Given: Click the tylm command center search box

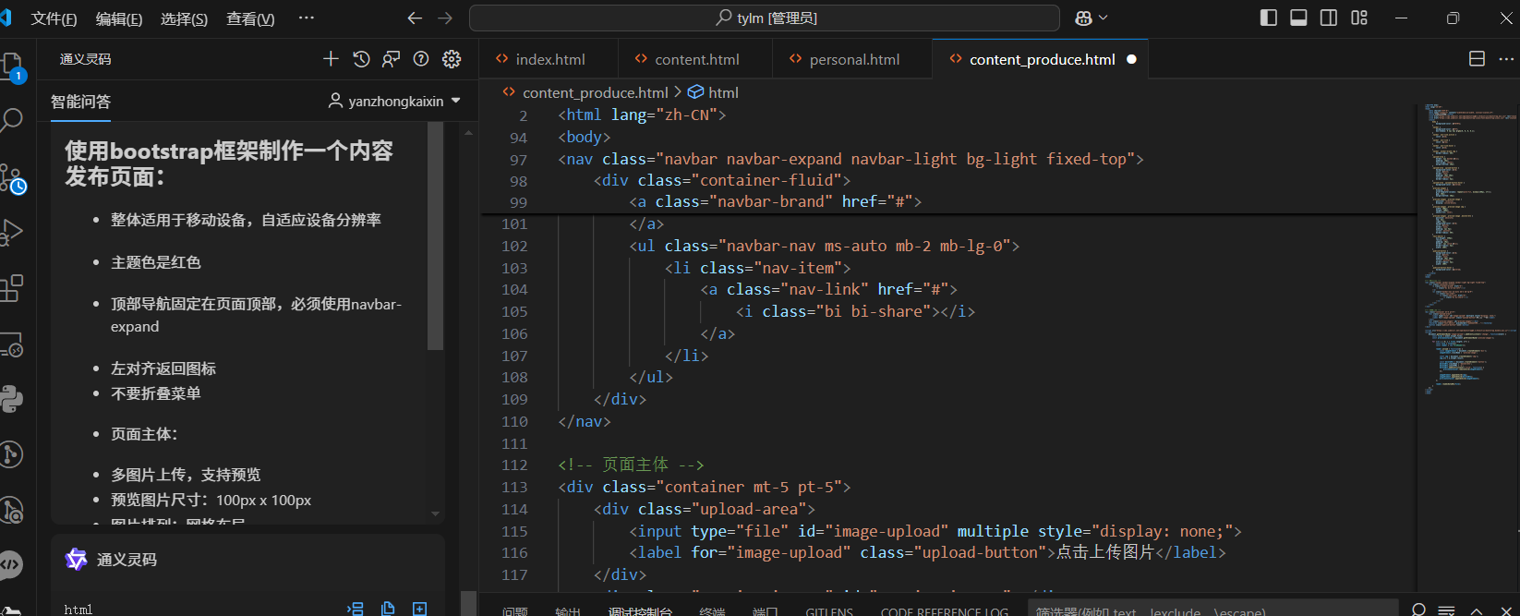Looking at the screenshot, I should coord(765,18).
